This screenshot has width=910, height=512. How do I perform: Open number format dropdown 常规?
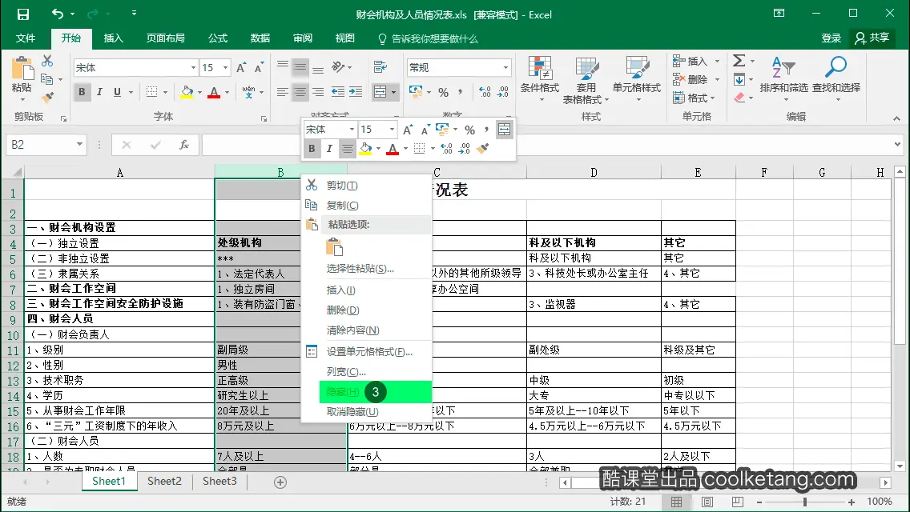click(x=505, y=68)
